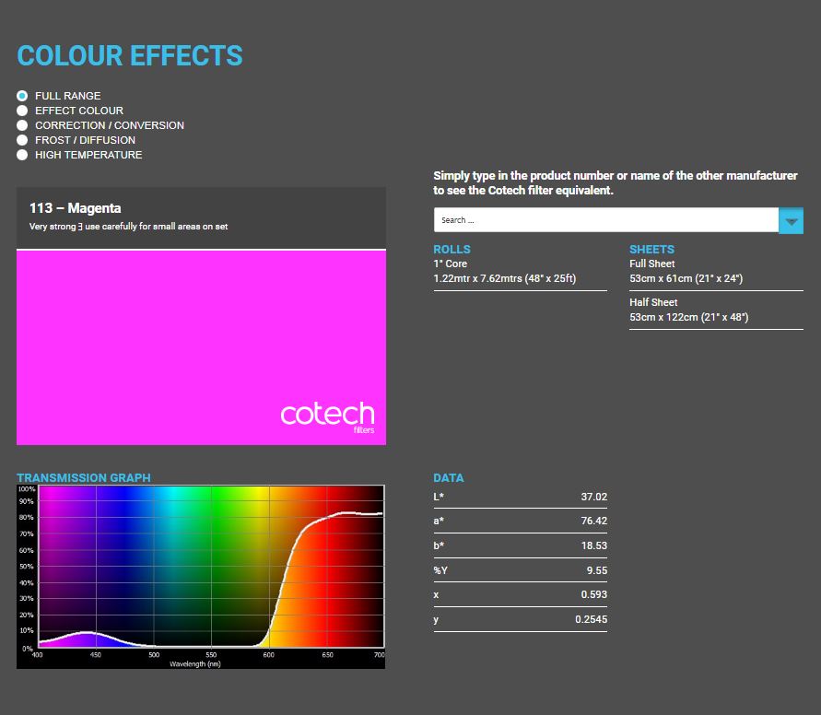
Task: Click the Transmission Graph heading
Action: click(84, 478)
